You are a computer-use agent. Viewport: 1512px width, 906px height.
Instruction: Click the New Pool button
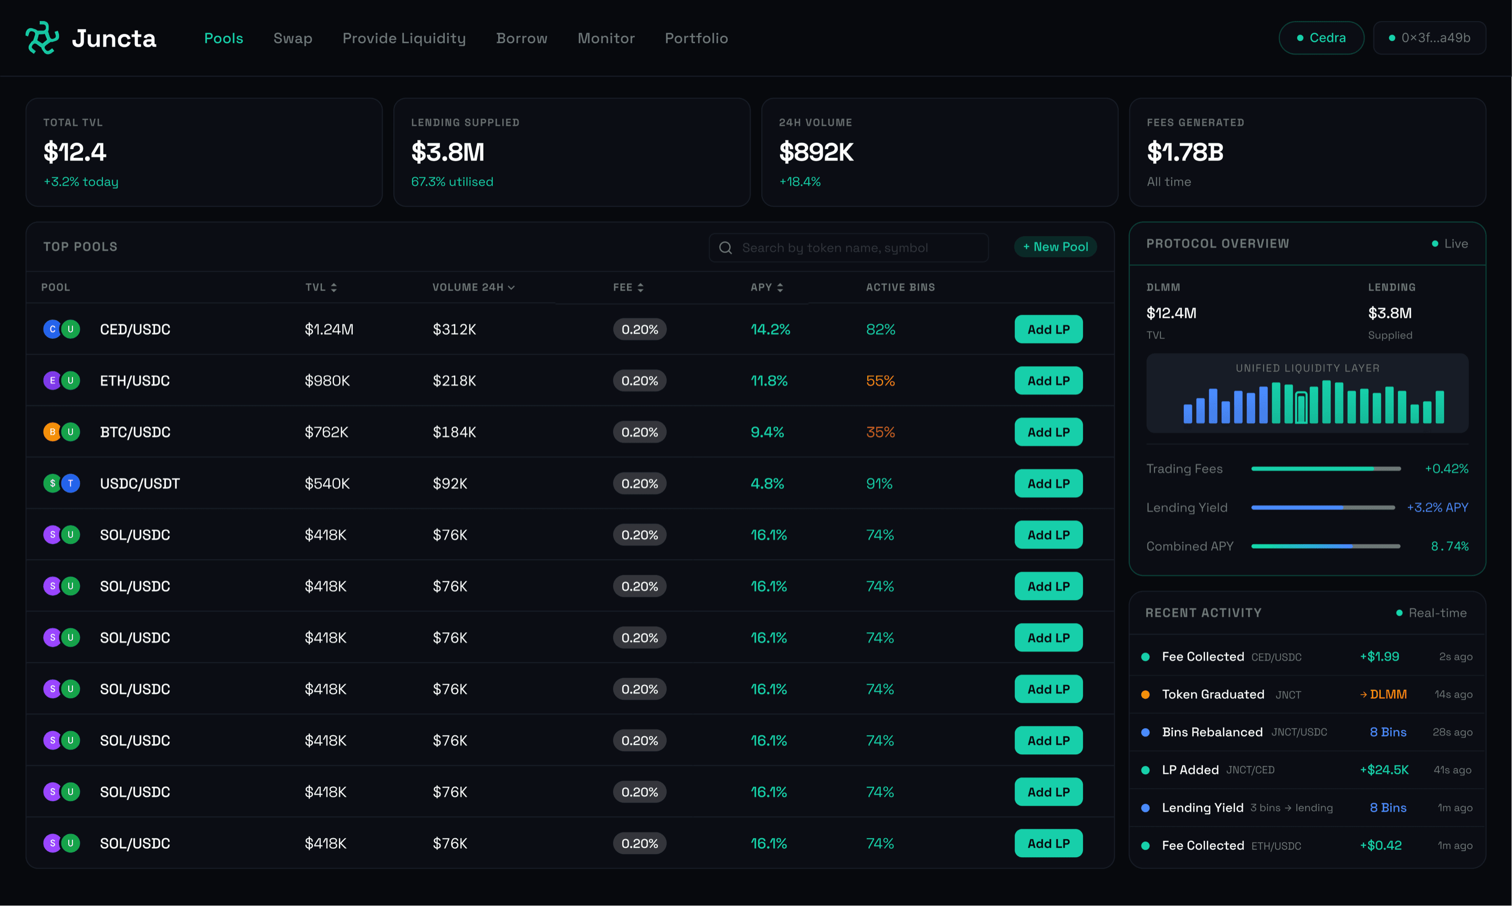tap(1055, 247)
